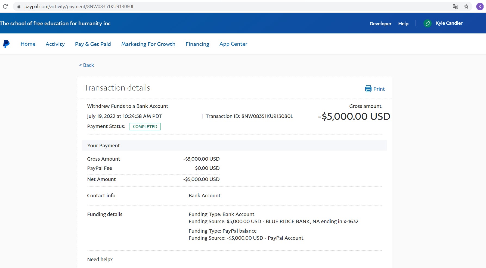The image size is (486, 268).
Task: Click the PayPal logo icon
Action: coord(6,44)
